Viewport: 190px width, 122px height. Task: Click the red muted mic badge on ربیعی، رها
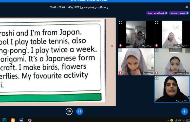120,45
